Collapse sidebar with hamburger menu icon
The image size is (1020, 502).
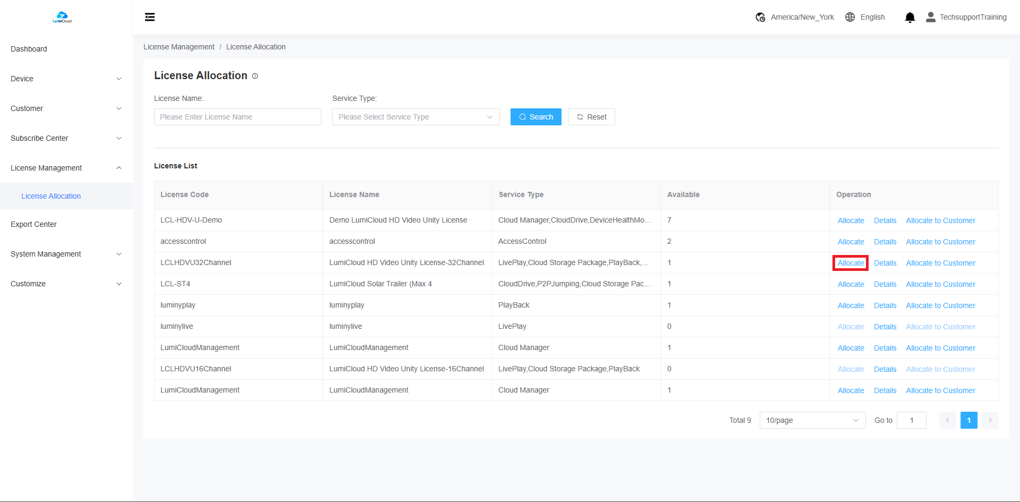tap(150, 17)
